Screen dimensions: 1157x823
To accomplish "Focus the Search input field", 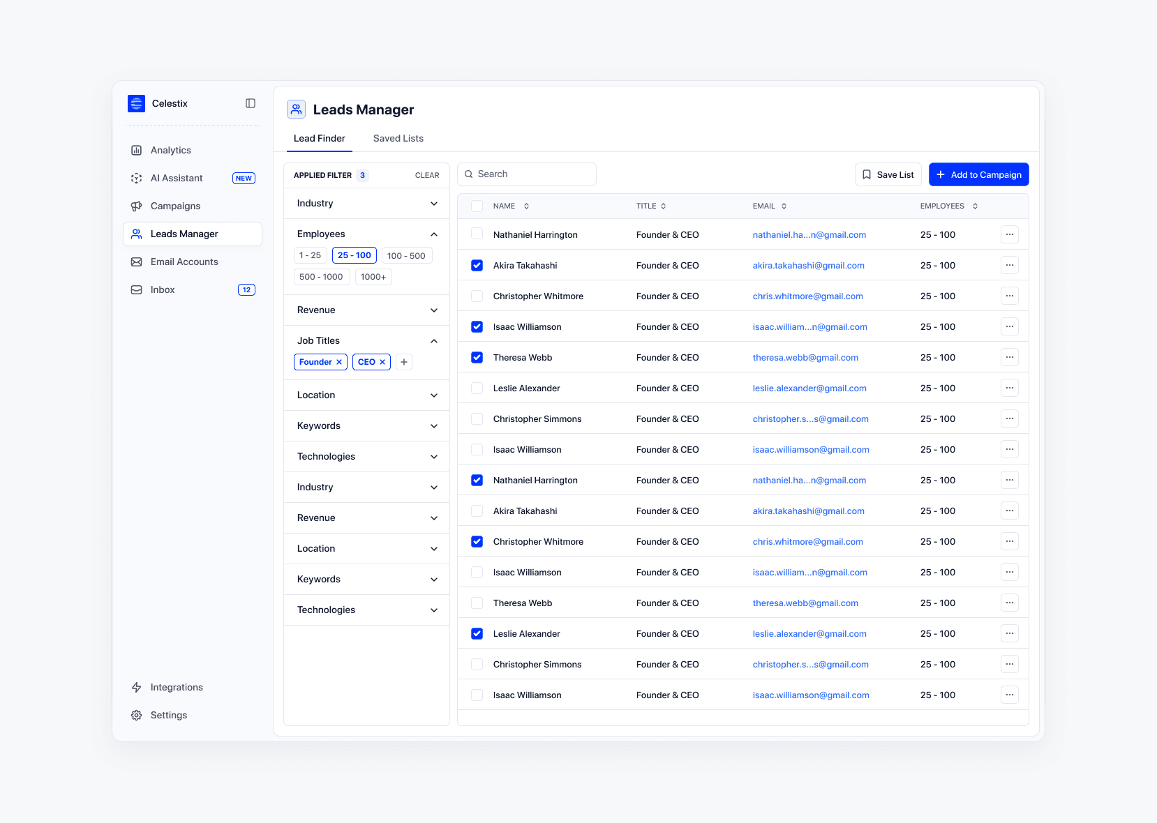I will click(x=527, y=174).
